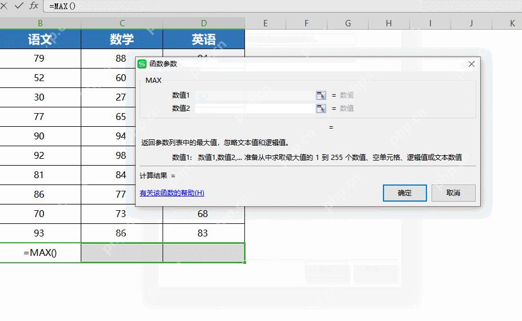Select column G header
522x321 pixels.
[347, 23]
